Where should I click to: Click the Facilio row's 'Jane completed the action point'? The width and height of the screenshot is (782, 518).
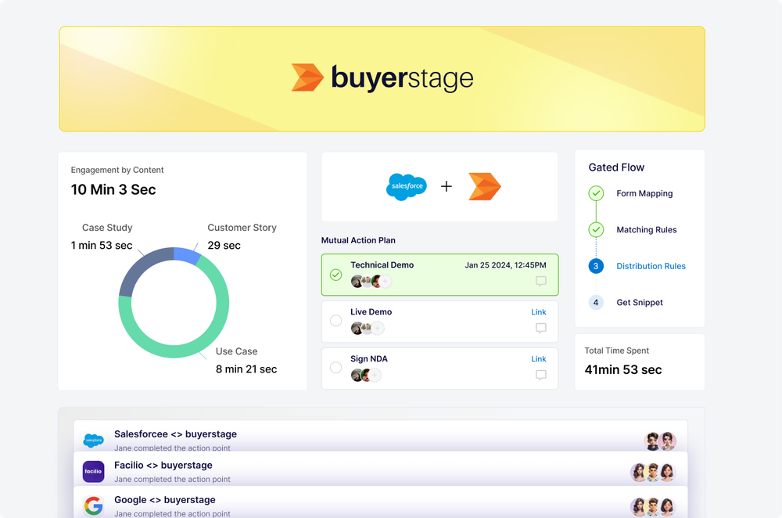click(172, 479)
